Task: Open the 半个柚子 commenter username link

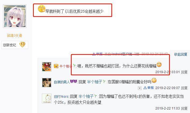Action: point(66,66)
